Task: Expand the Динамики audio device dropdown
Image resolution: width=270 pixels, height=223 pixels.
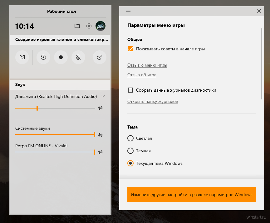Action: click(x=103, y=96)
